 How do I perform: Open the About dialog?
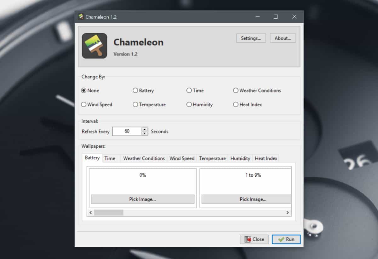(x=283, y=38)
